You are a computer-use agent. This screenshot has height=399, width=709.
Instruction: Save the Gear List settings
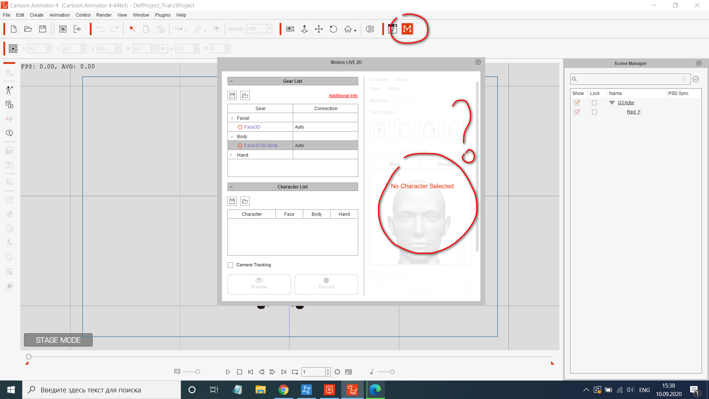pyautogui.click(x=232, y=96)
